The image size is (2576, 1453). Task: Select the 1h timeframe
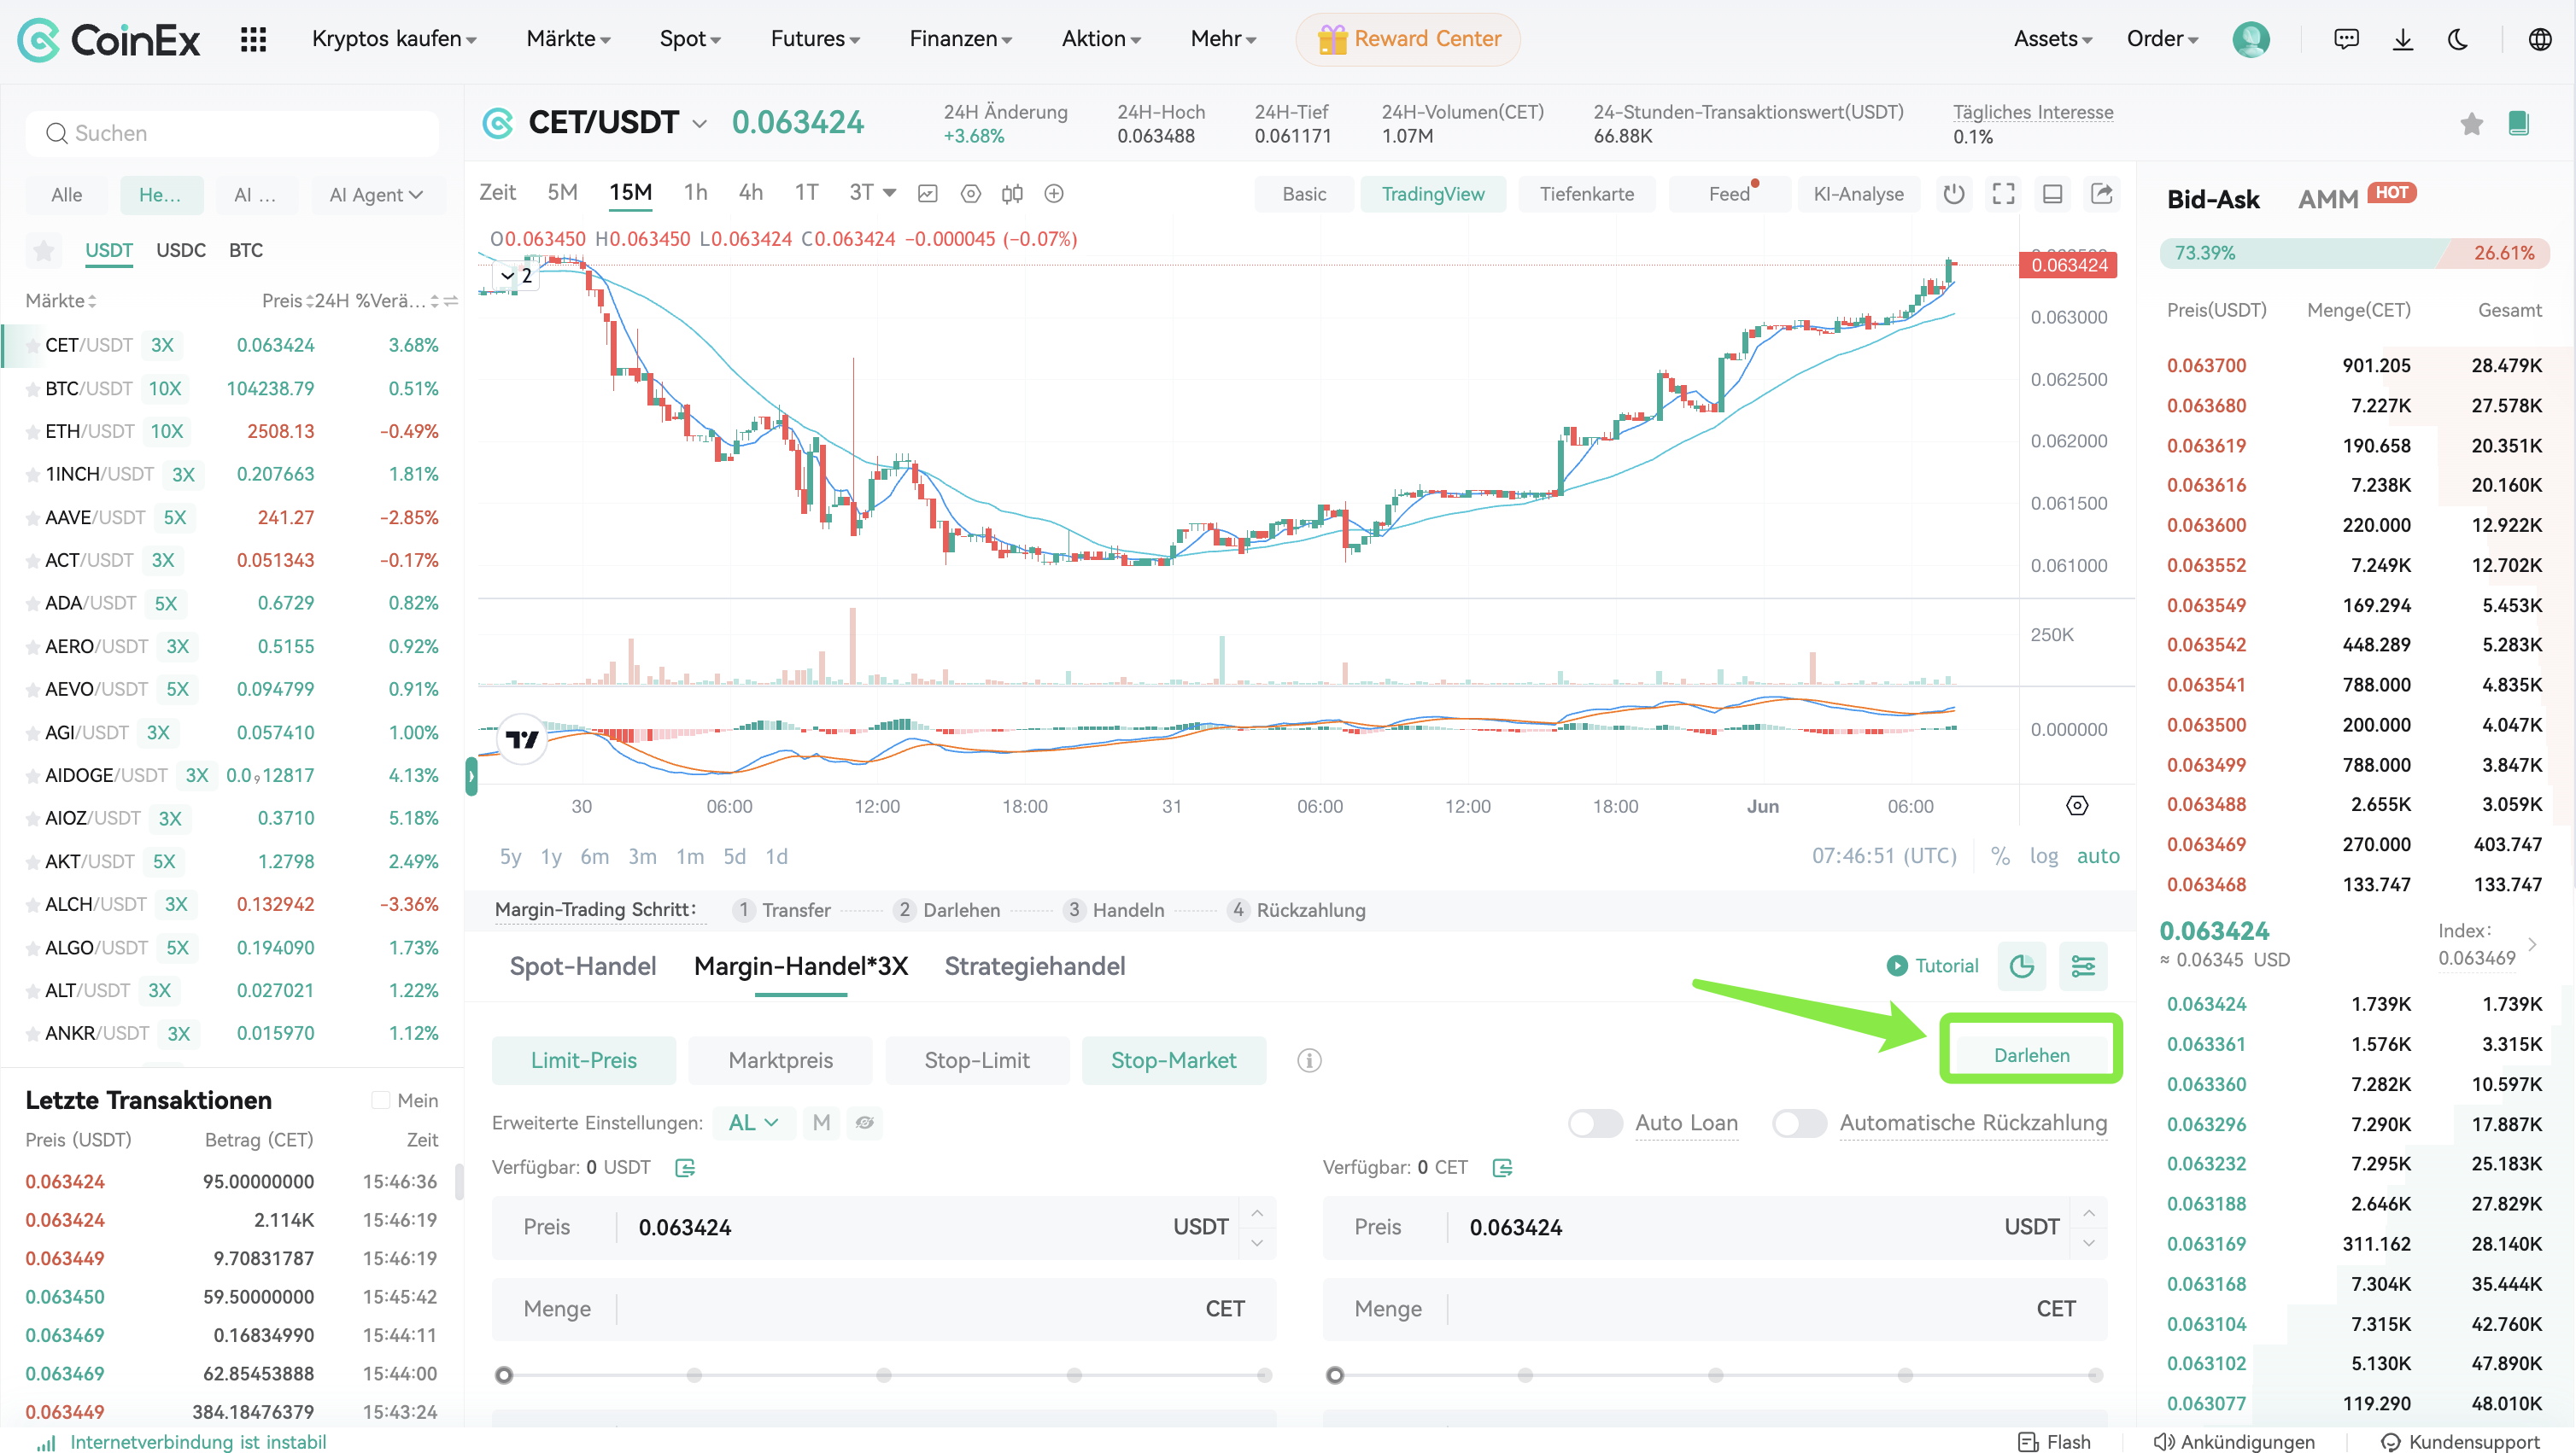pyautogui.click(x=695, y=193)
